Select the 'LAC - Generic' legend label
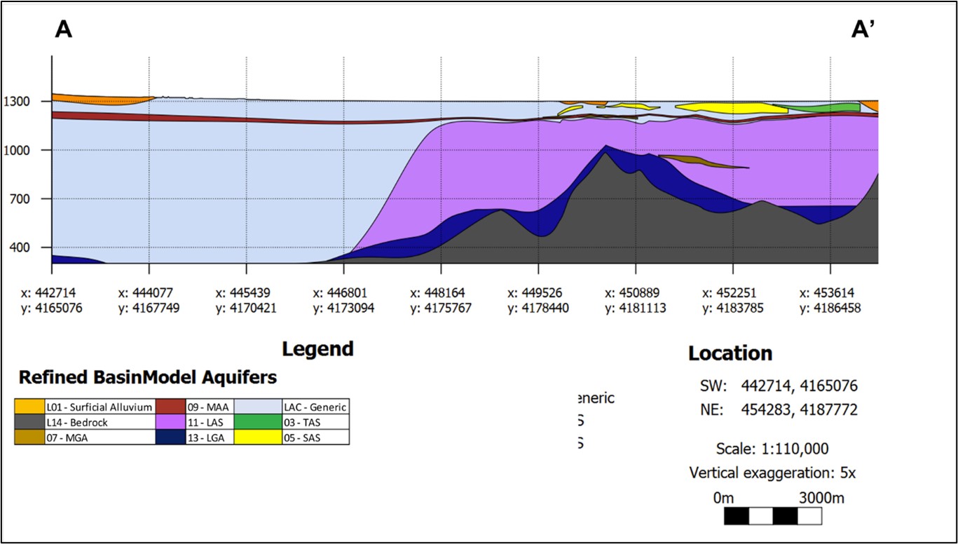 pos(315,407)
